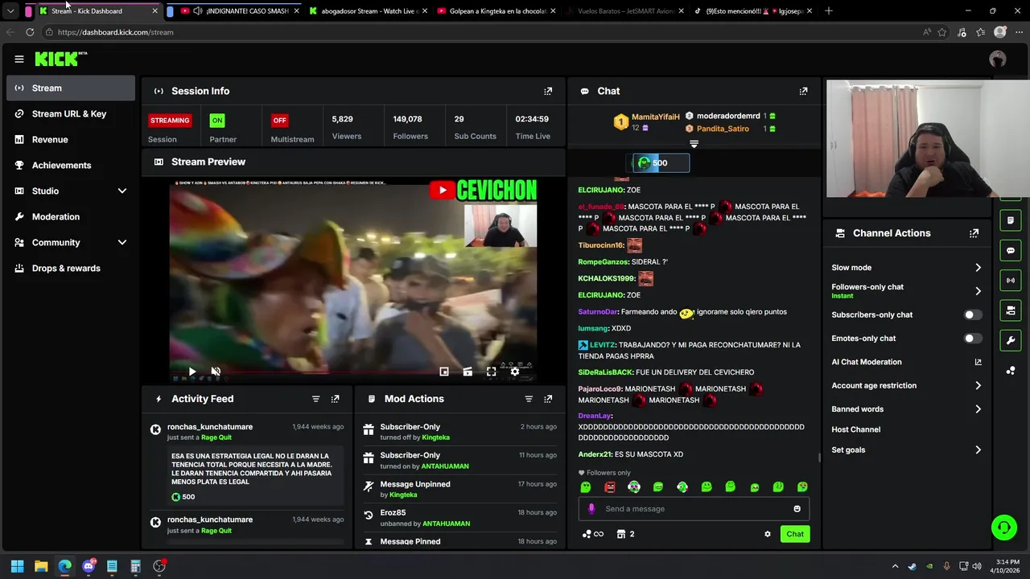Open the Windows Start menu

point(17,566)
